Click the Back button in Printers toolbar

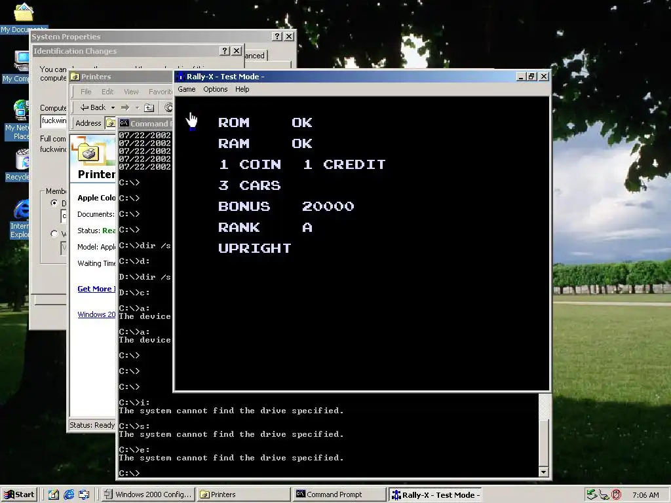point(93,107)
